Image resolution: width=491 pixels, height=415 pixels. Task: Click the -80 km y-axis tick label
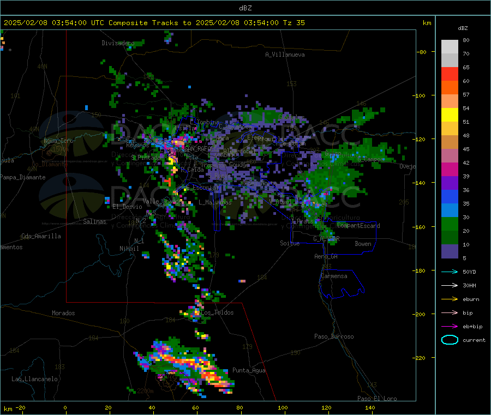tap(421, 52)
